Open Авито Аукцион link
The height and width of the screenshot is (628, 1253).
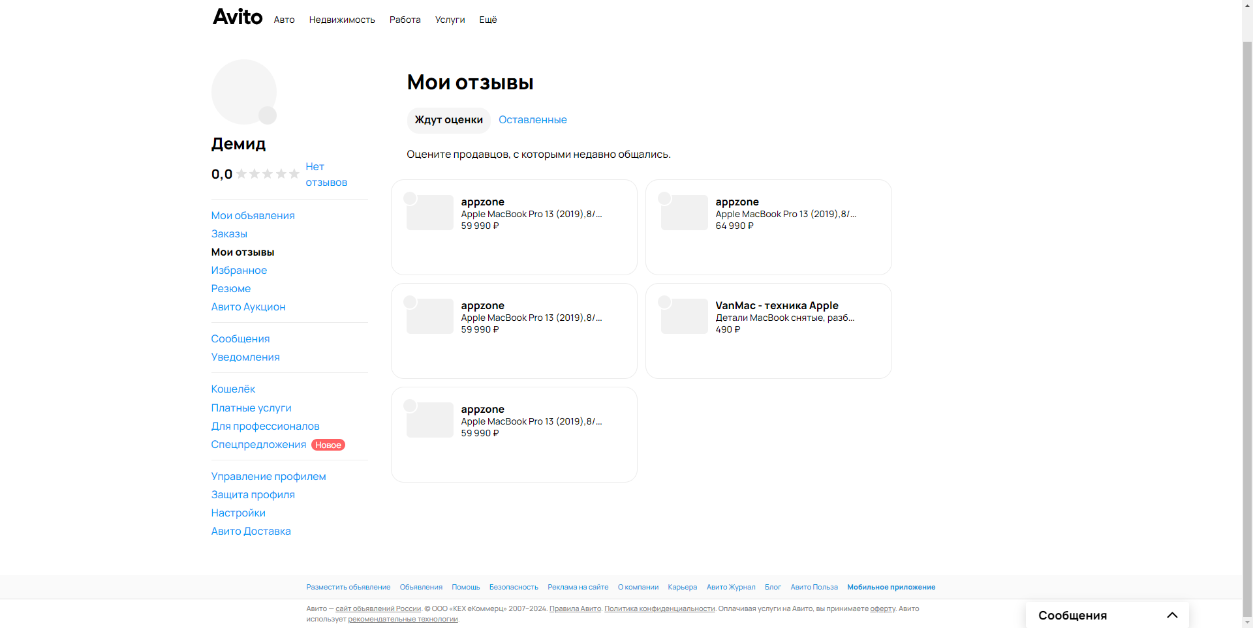248,307
